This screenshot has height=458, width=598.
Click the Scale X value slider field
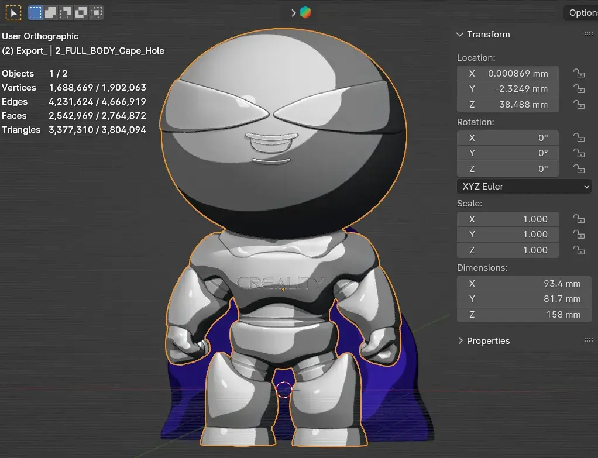point(507,219)
